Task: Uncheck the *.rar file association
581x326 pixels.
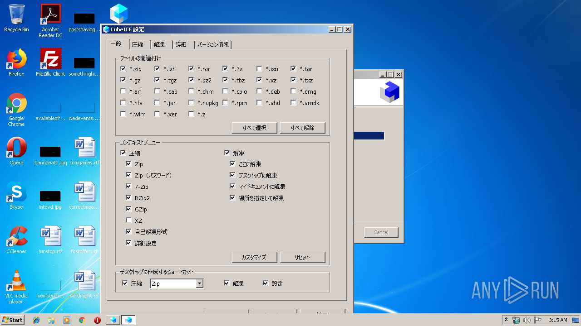Action: tap(191, 69)
